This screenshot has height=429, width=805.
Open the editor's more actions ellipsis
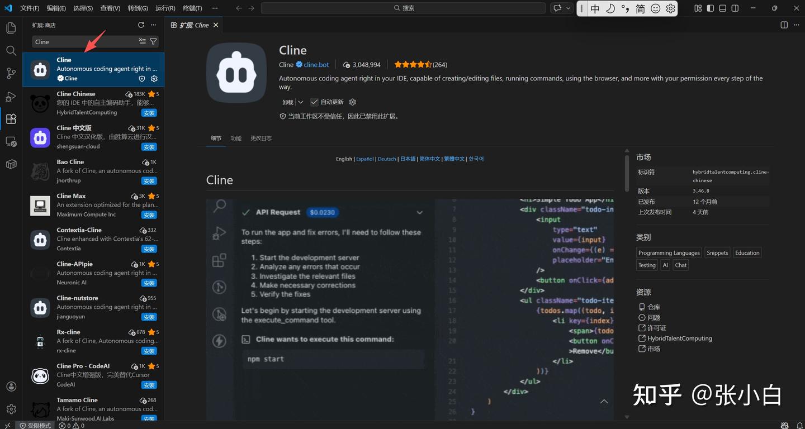coord(796,25)
